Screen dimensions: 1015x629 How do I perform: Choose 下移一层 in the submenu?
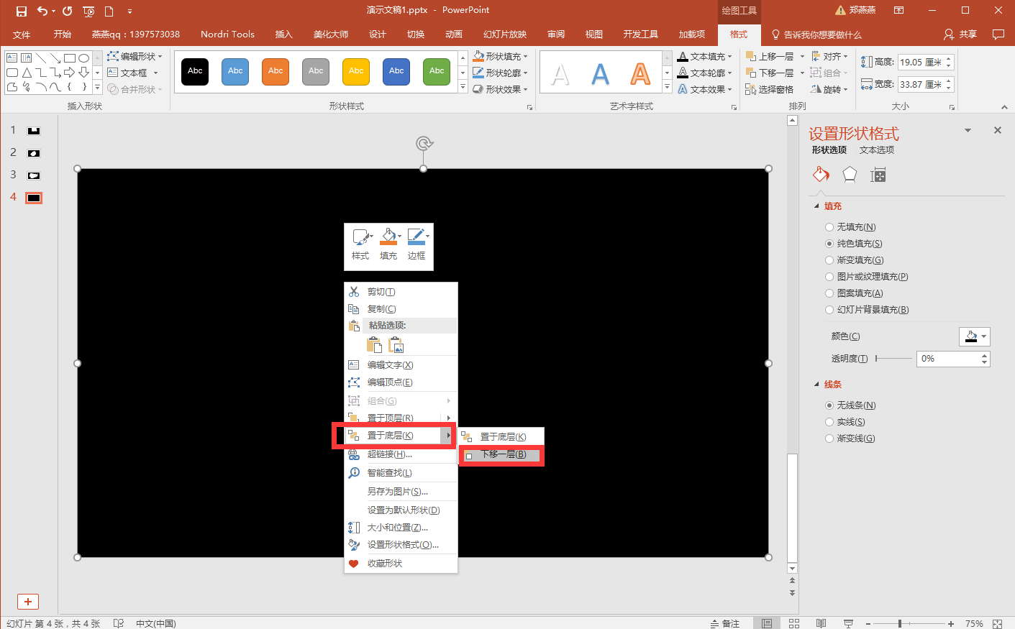click(503, 454)
